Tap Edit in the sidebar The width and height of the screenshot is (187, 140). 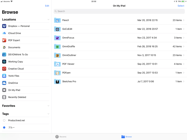47,6
